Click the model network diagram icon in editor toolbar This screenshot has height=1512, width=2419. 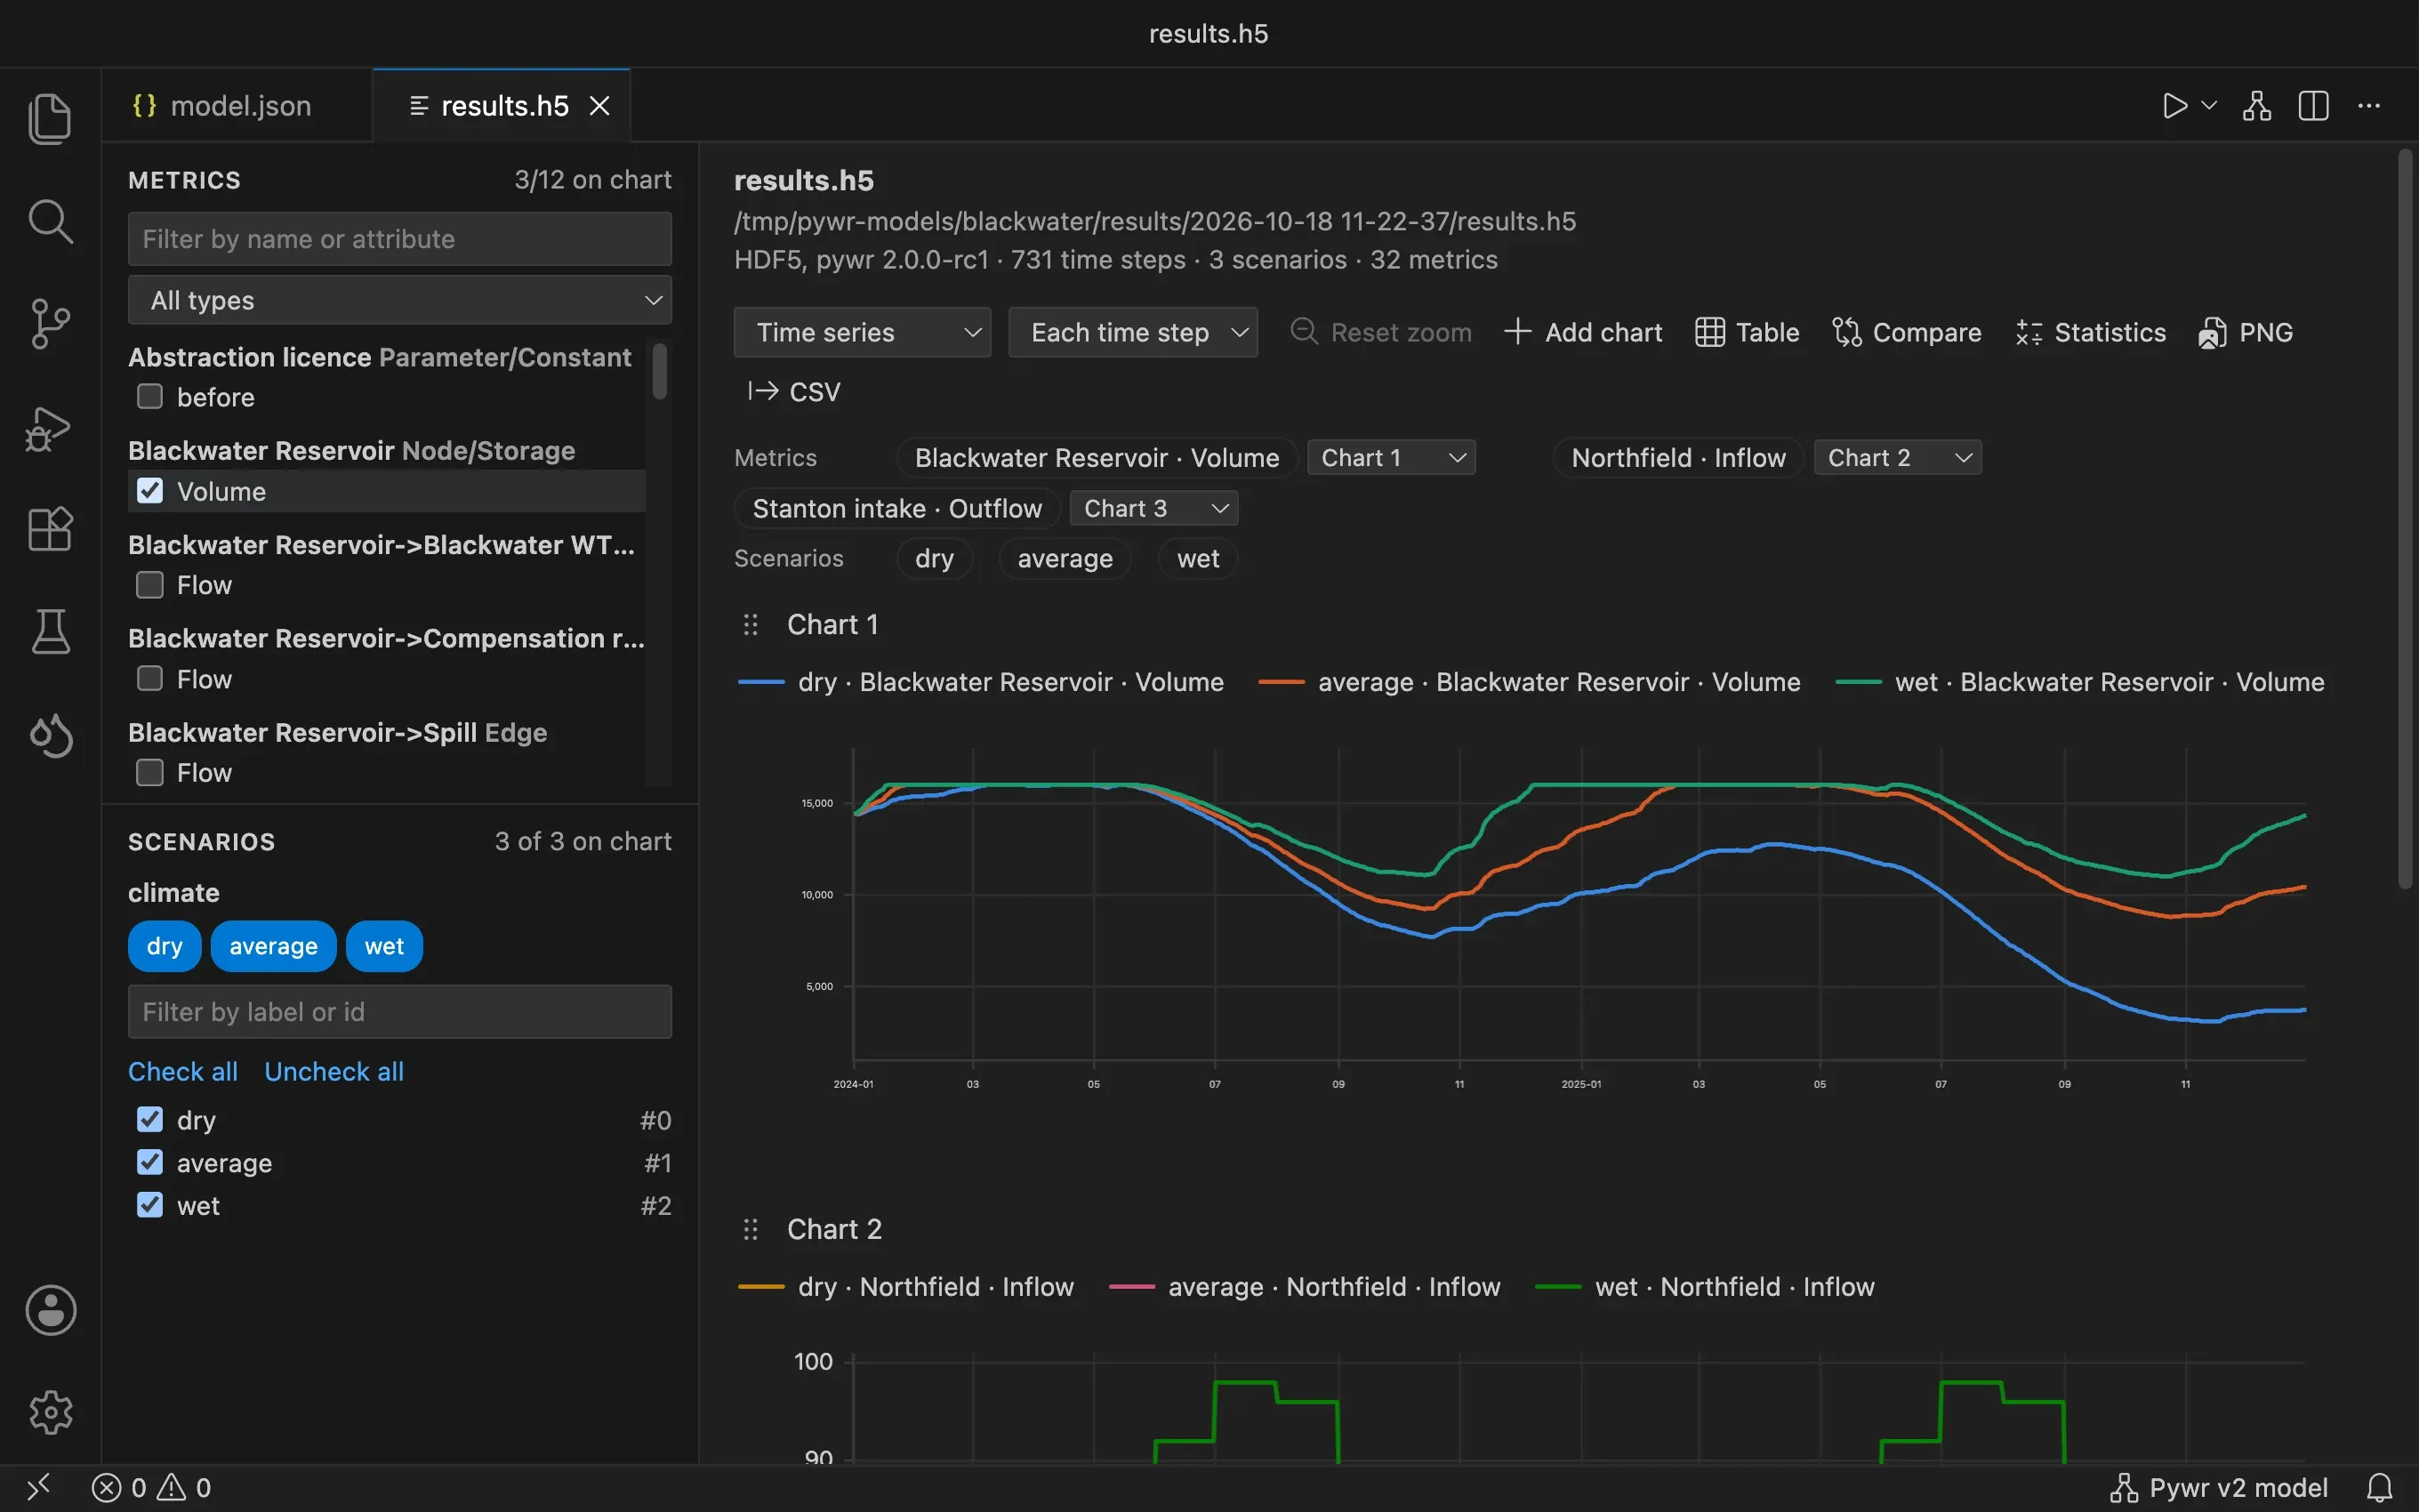(x=2257, y=106)
